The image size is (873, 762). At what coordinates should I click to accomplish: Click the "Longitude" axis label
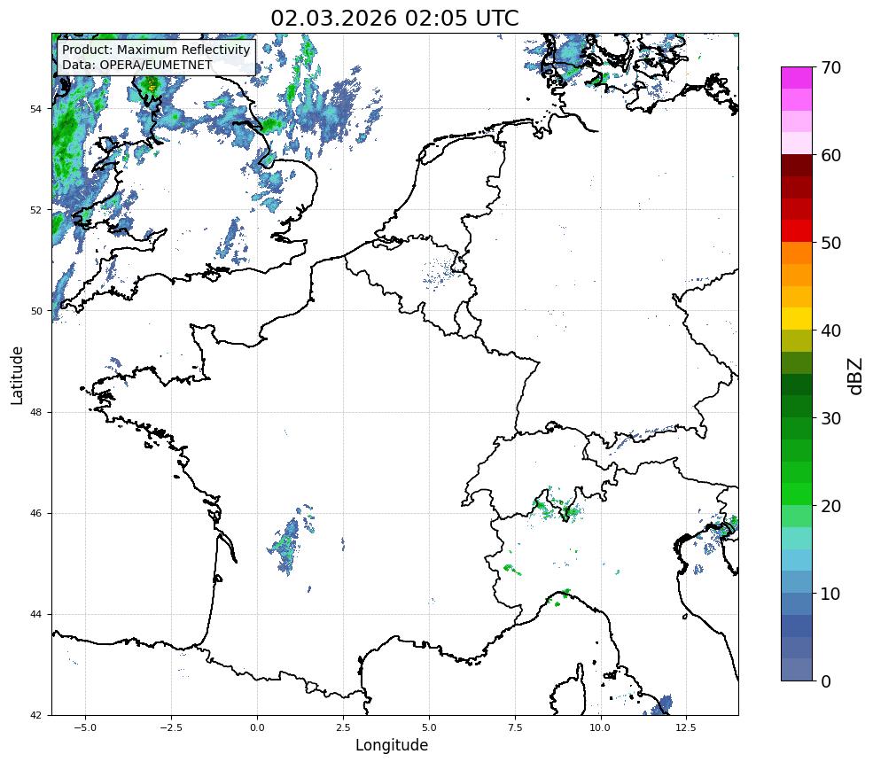pyautogui.click(x=392, y=745)
